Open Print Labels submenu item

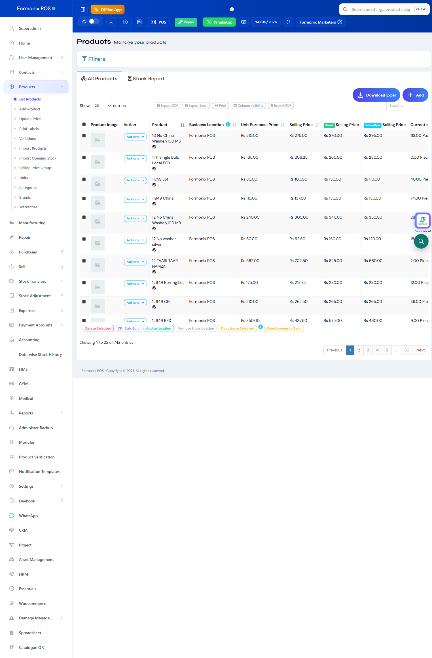(29, 129)
